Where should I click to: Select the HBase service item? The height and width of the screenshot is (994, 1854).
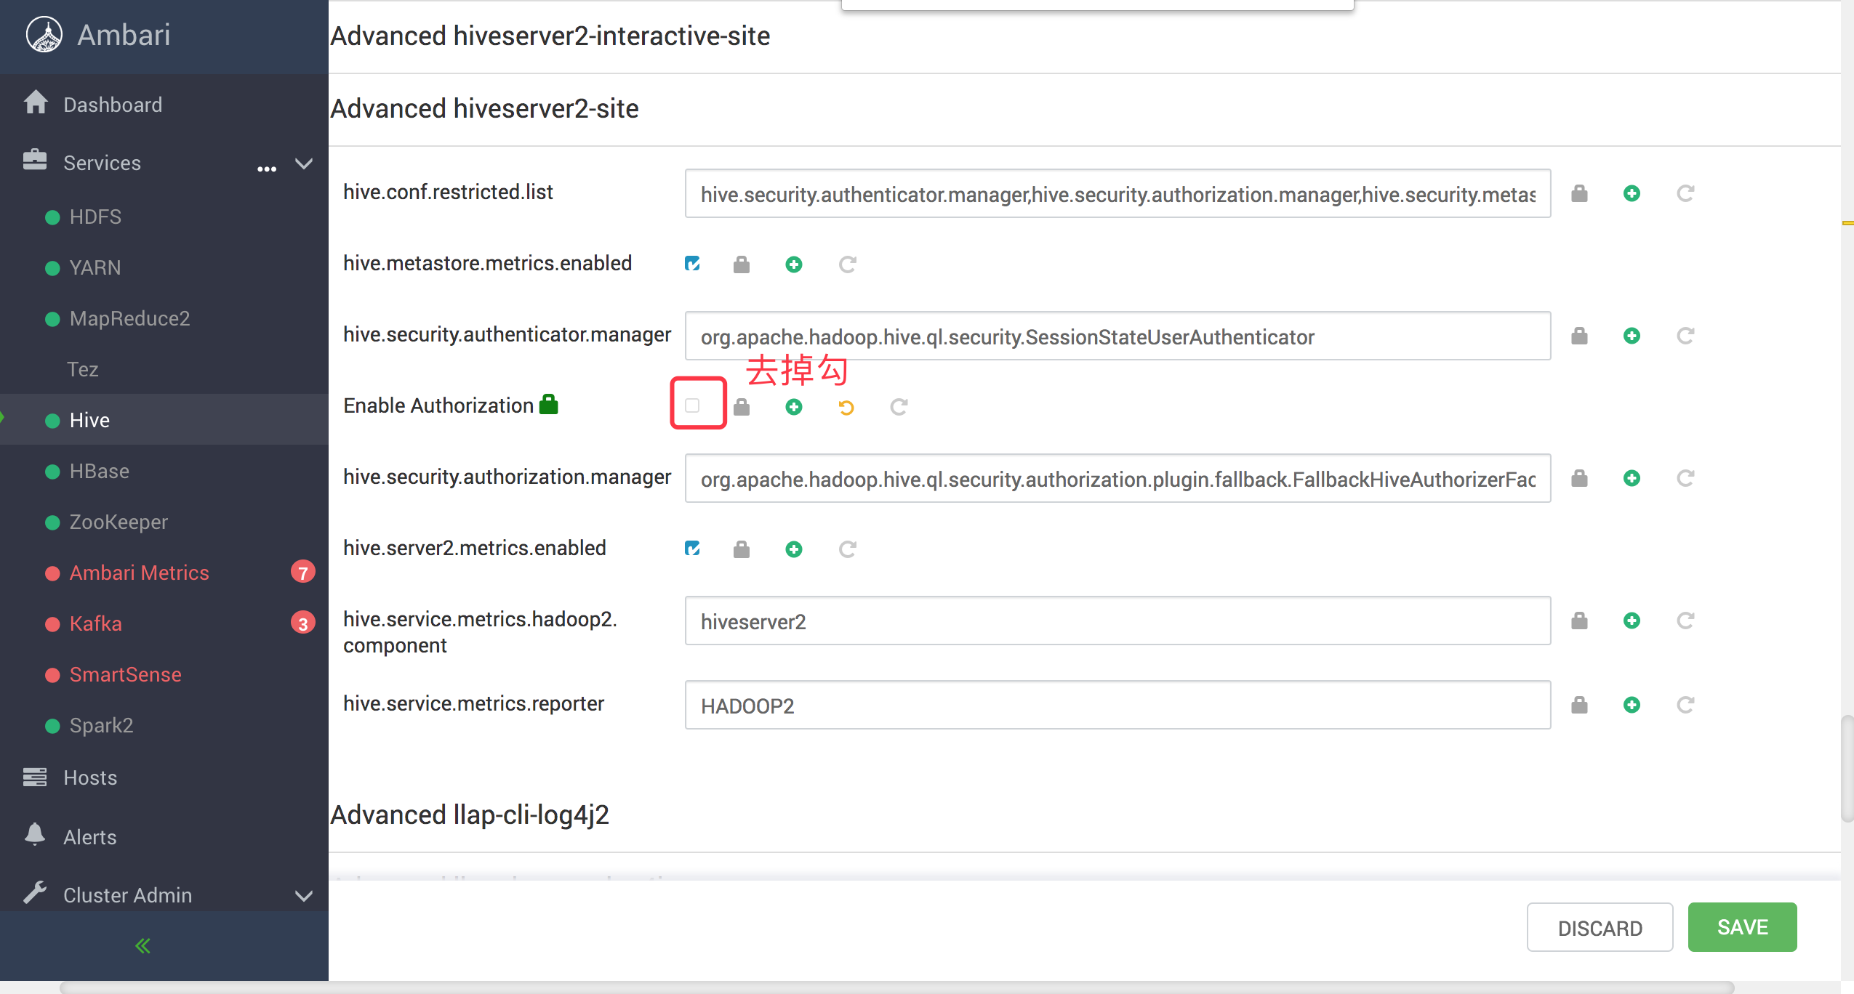click(100, 471)
